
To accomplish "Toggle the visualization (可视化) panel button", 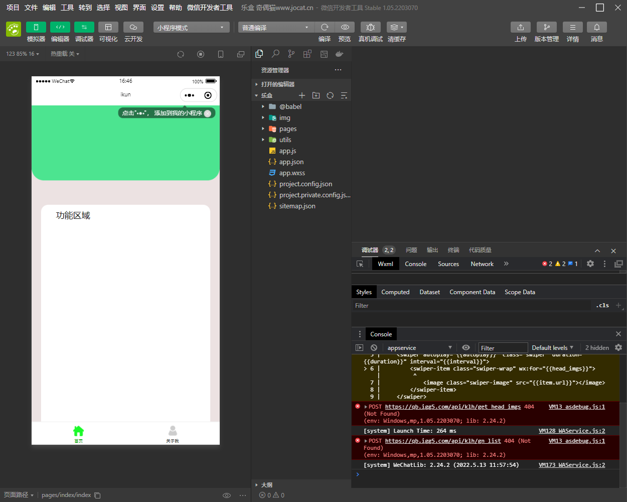I will coord(108,27).
